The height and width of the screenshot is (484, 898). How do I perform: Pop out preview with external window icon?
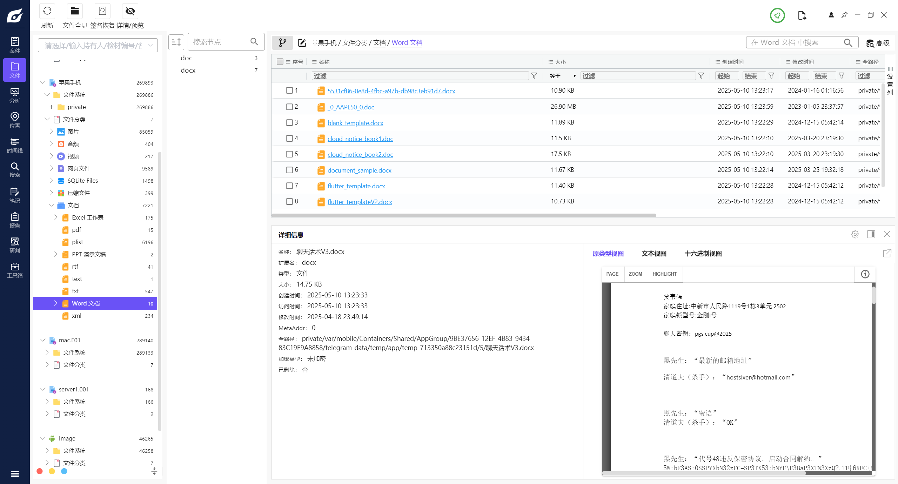[x=887, y=253]
